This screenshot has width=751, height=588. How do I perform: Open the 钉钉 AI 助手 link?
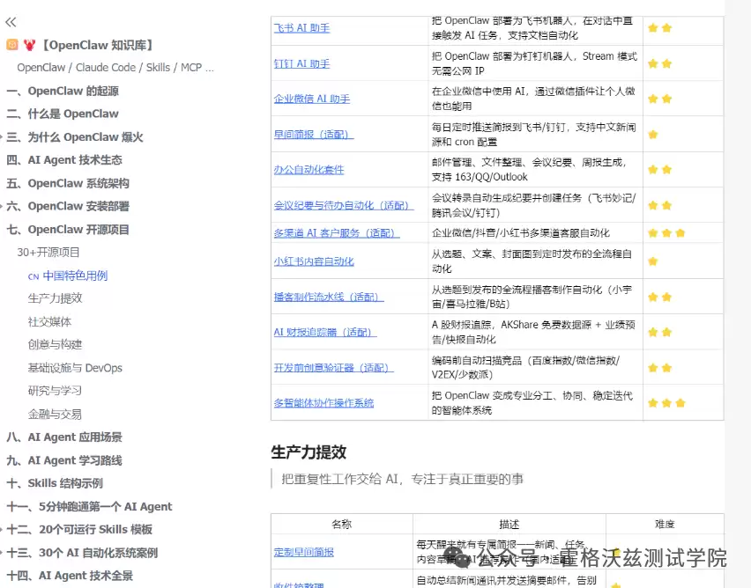coord(302,62)
